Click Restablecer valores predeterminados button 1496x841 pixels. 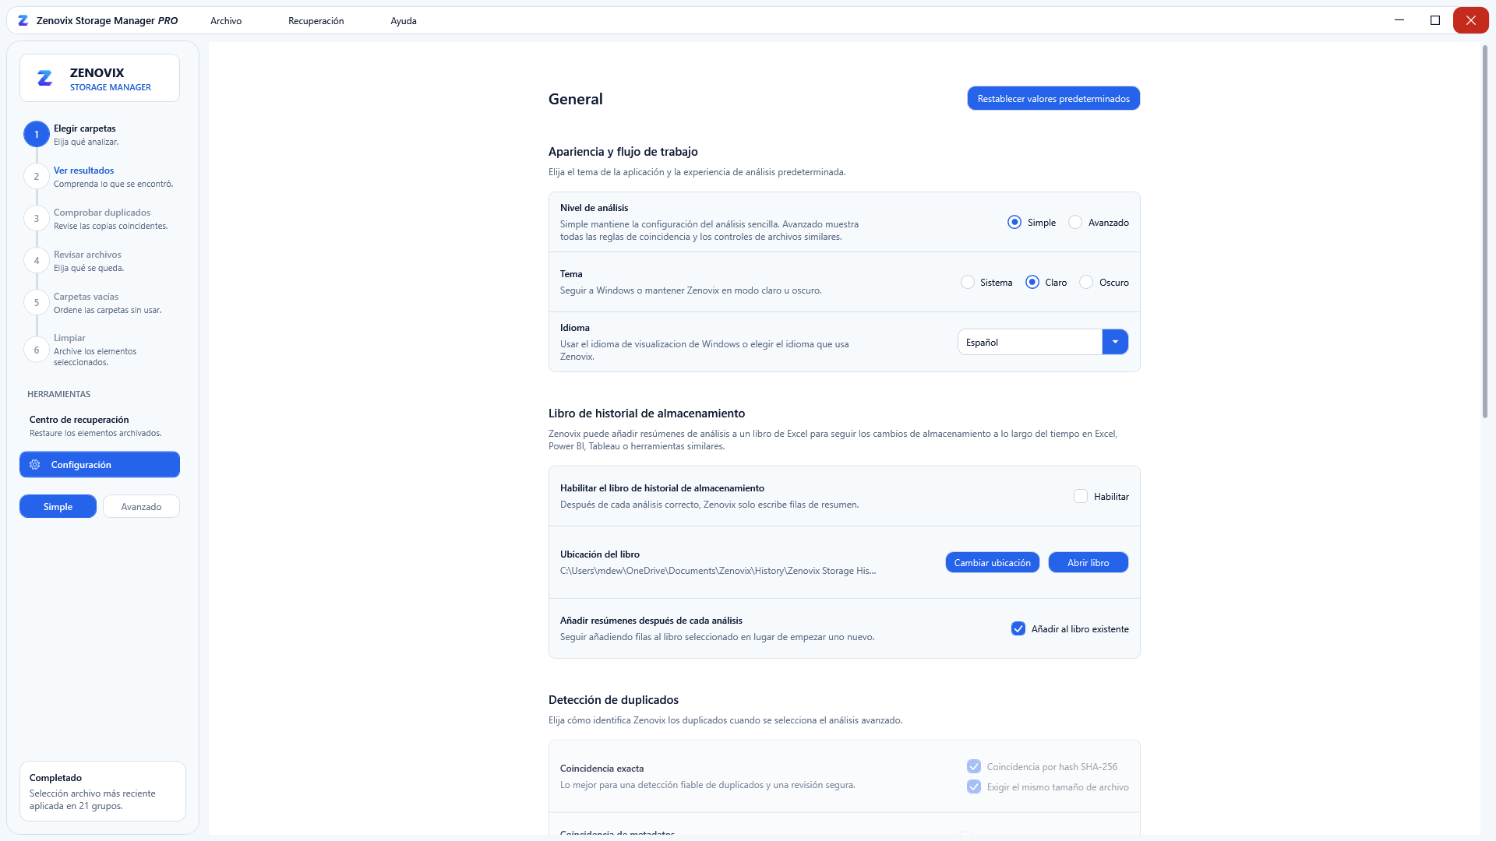coord(1053,99)
